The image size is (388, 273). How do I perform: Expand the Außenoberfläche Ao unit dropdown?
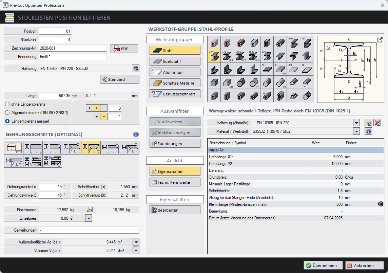136,242
